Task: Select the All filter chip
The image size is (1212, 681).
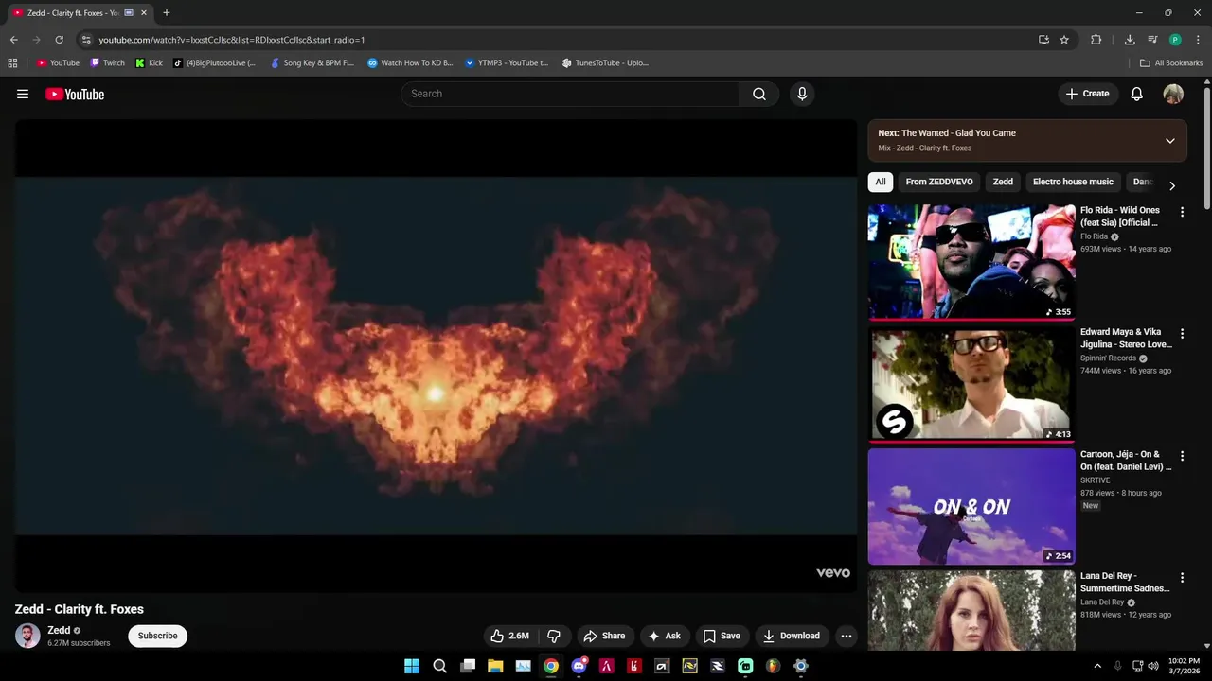Action: coord(881,182)
